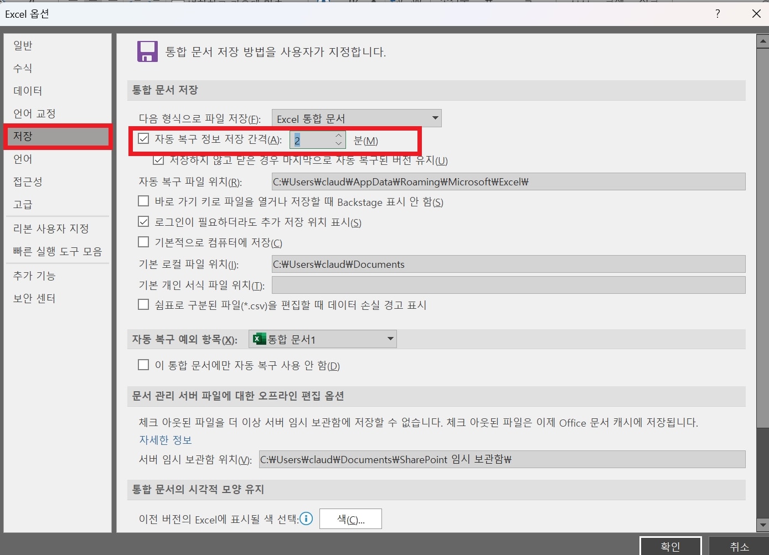Screen dimensions: 769x555
Task: Go to 빠른 실행 도구 모음
Action: [58, 251]
